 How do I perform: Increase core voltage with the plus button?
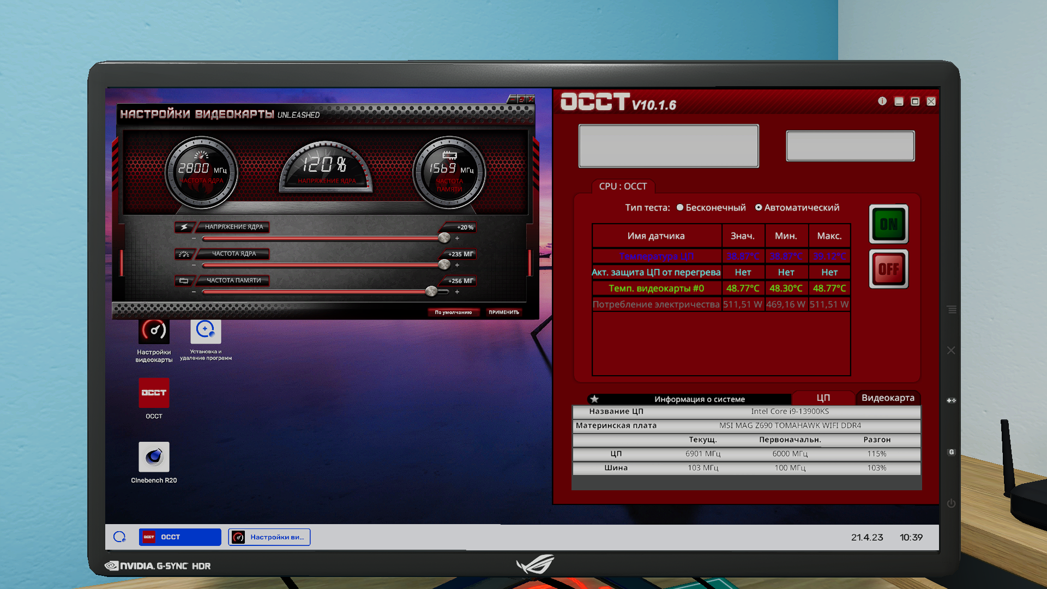pos(457,238)
